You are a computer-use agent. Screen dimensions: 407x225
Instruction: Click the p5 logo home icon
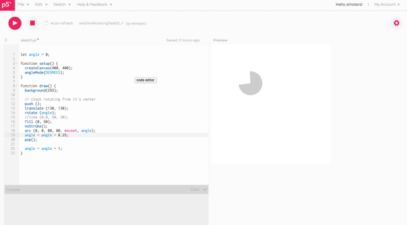tap(7, 5)
